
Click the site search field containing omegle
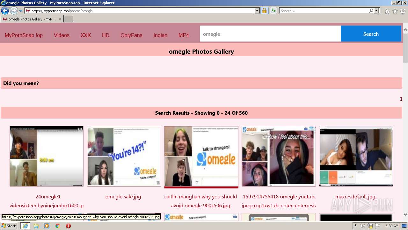coord(270,34)
